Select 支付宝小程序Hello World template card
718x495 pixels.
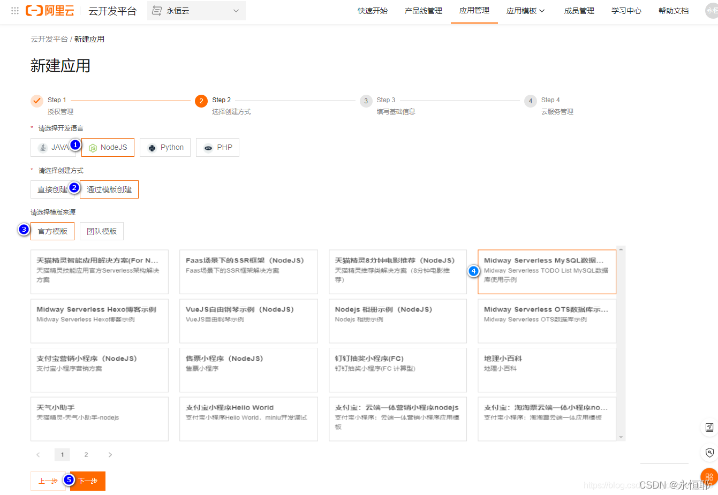coord(248,419)
